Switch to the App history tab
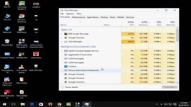Viewport: 191px width, 107px height. [93, 17]
